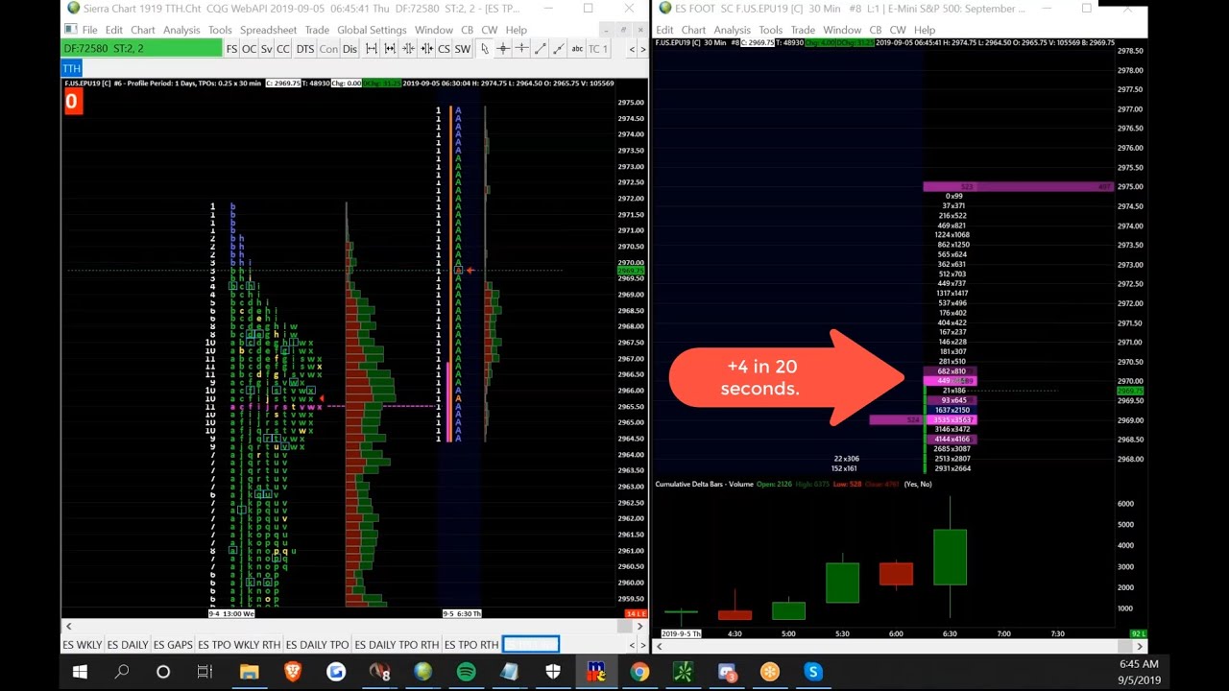Image resolution: width=1229 pixels, height=691 pixels.
Task: Open the CW menu in left window
Action: [489, 30]
